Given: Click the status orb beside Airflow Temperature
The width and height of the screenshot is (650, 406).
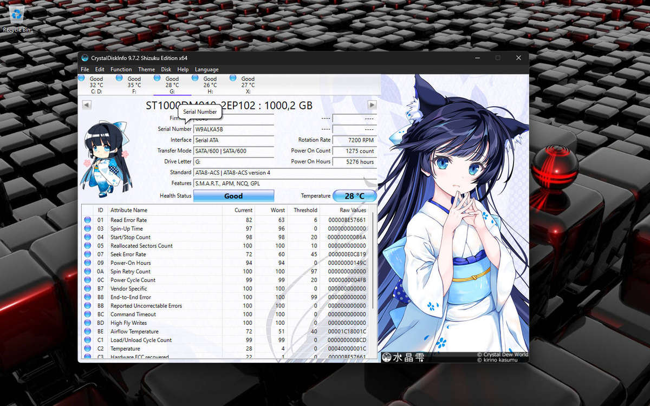Looking at the screenshot, I should pos(88,332).
